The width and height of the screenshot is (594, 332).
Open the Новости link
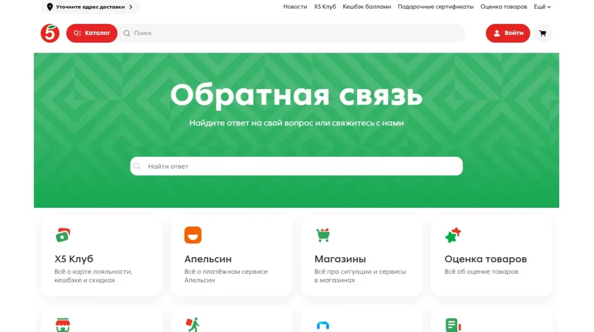click(295, 7)
